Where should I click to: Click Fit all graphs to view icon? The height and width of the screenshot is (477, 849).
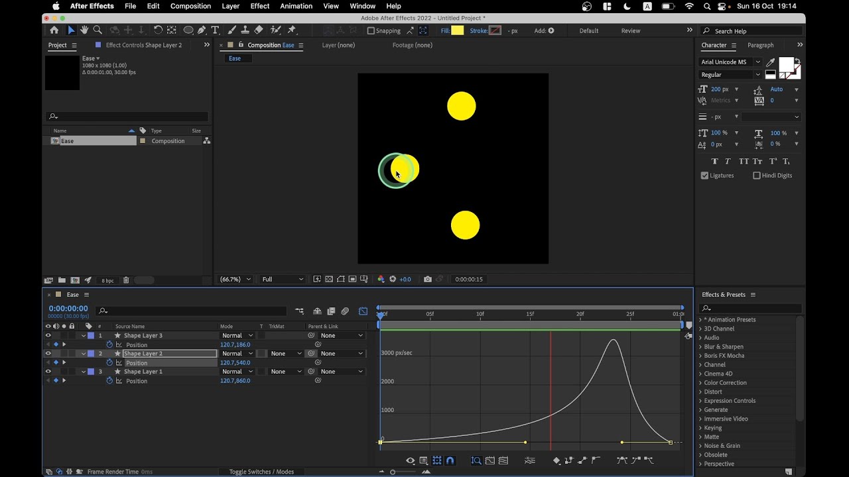pos(503,460)
